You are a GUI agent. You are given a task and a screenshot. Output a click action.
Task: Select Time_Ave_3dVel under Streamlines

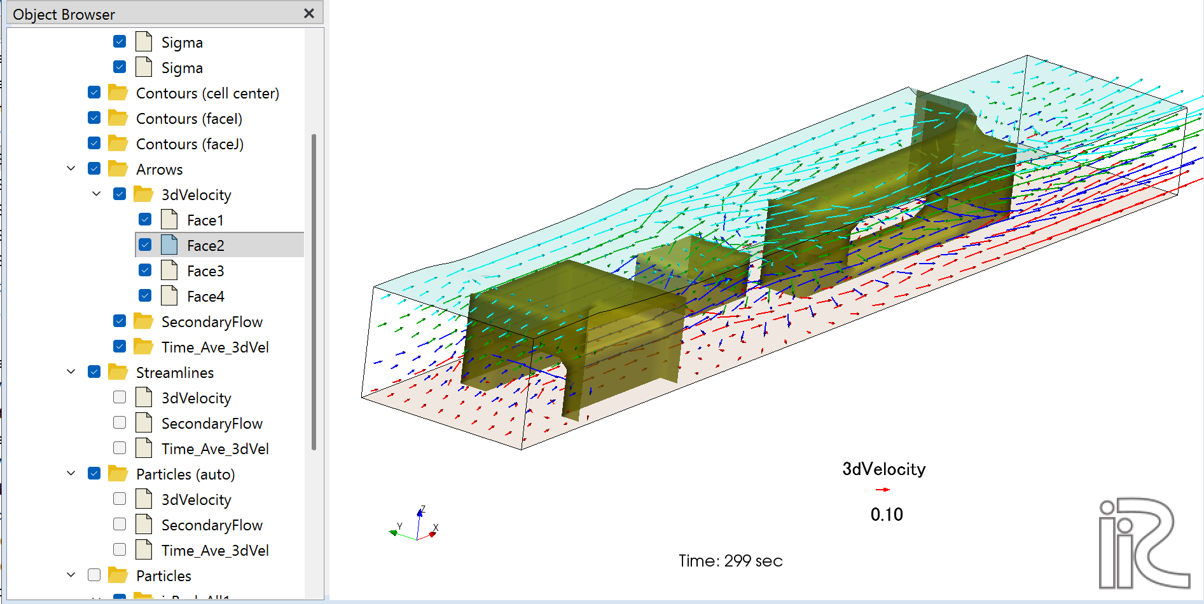tap(215, 449)
